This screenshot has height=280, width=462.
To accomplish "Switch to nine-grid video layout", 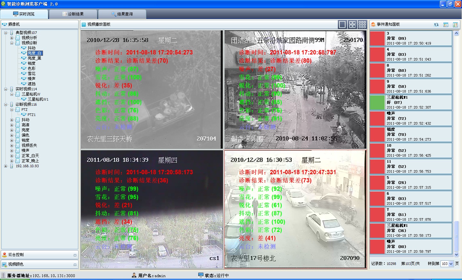I will (x=362, y=24).
